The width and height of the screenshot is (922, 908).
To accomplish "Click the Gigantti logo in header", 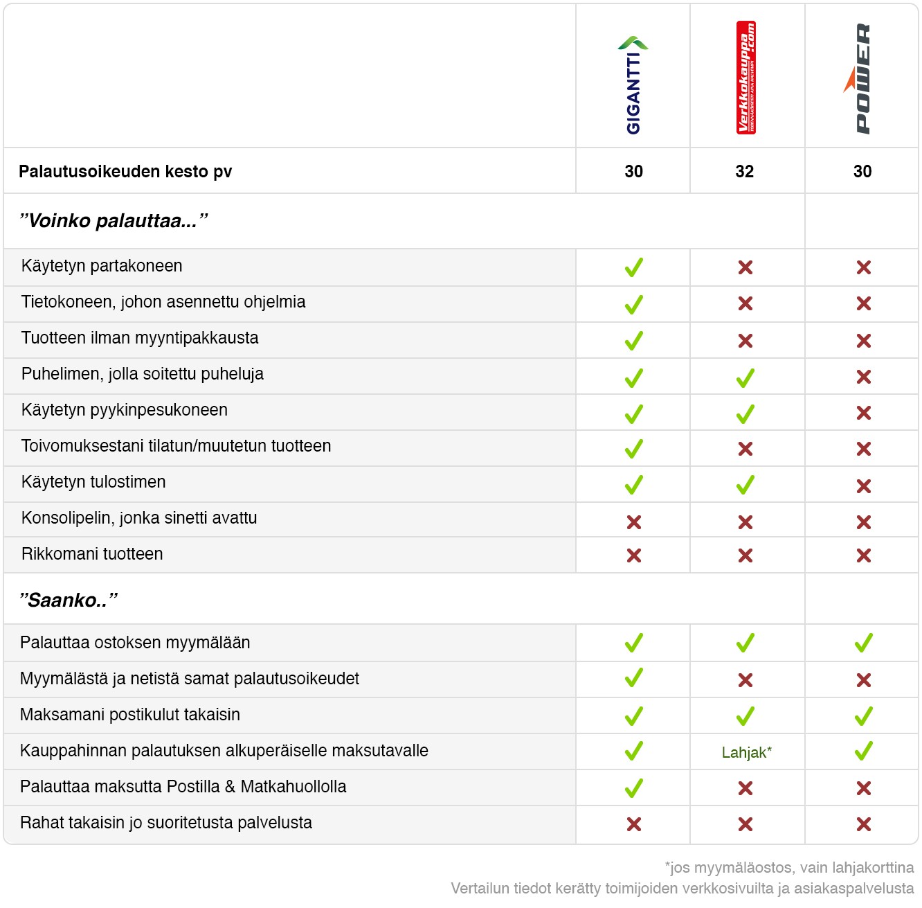I will point(633,84).
